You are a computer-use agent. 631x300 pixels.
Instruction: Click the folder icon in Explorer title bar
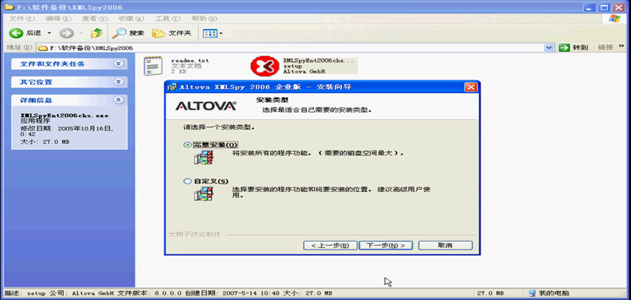(8, 7)
